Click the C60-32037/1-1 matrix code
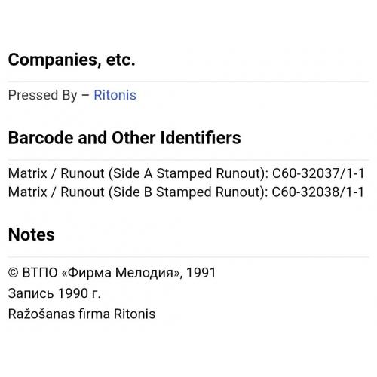The image size is (377, 377). click(x=318, y=173)
